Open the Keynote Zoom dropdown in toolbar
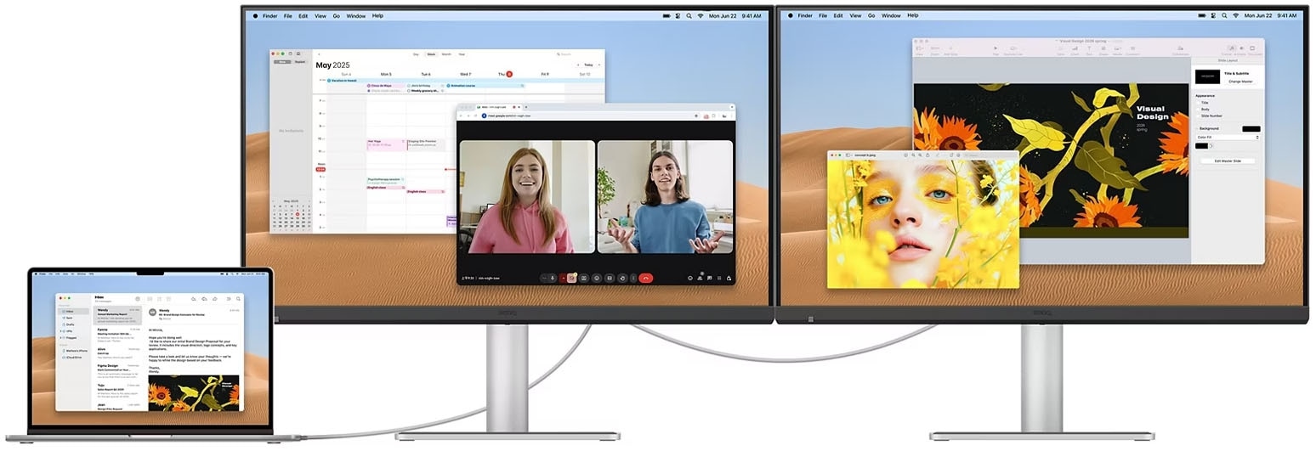1316x451 pixels. pyautogui.click(x=935, y=49)
